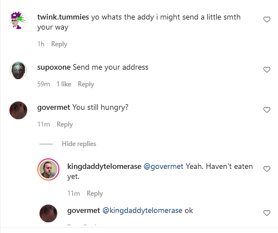Viewport: 278px width, 233px height.
Task: Reply to twink.tummies' comment
Action: (59, 44)
